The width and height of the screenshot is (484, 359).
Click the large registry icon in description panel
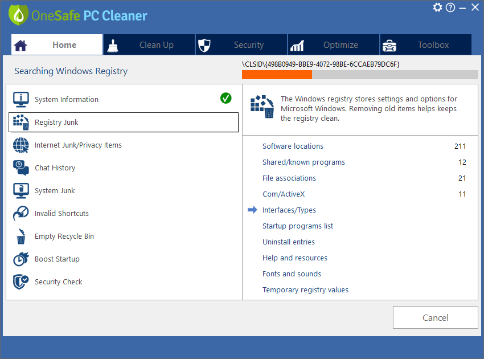click(x=262, y=107)
